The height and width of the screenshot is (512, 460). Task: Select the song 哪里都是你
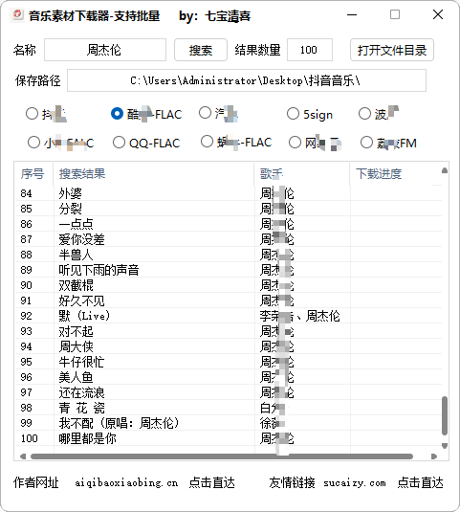87,439
